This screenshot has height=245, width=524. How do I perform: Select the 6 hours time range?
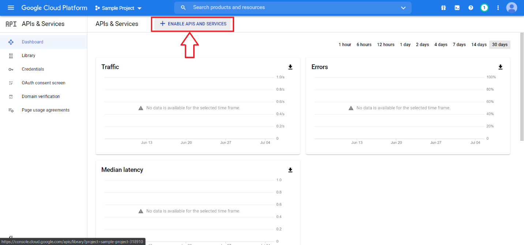(x=364, y=45)
